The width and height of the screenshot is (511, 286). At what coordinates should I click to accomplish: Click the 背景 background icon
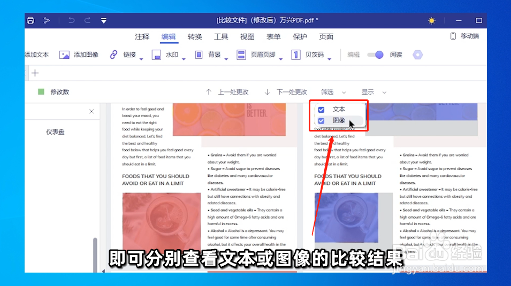coord(199,55)
